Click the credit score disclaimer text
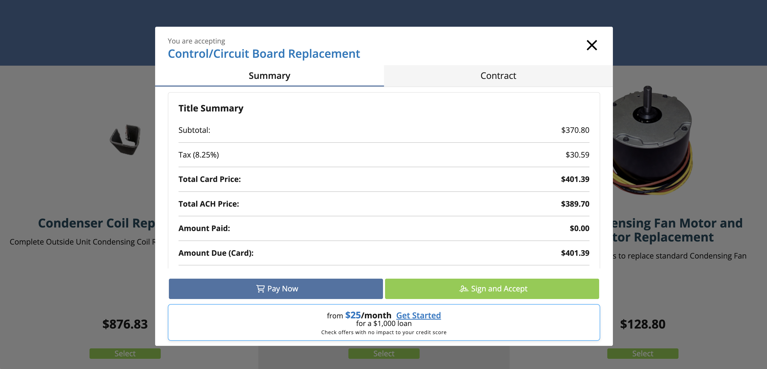Screen dimensions: 767x369 [384, 332]
